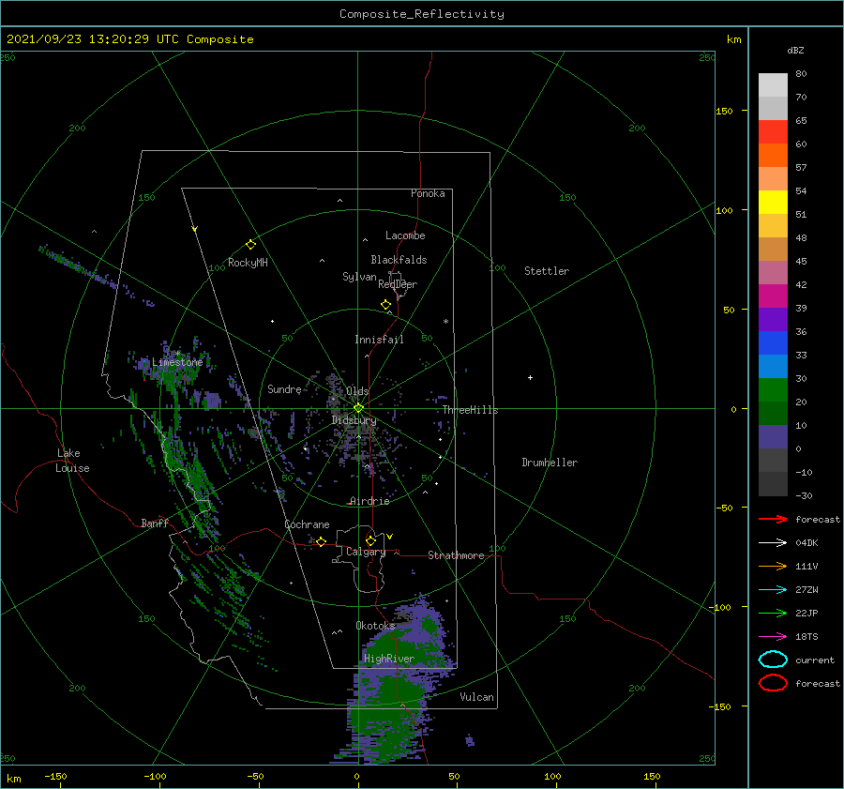Click the dBZ legend heading

795,50
